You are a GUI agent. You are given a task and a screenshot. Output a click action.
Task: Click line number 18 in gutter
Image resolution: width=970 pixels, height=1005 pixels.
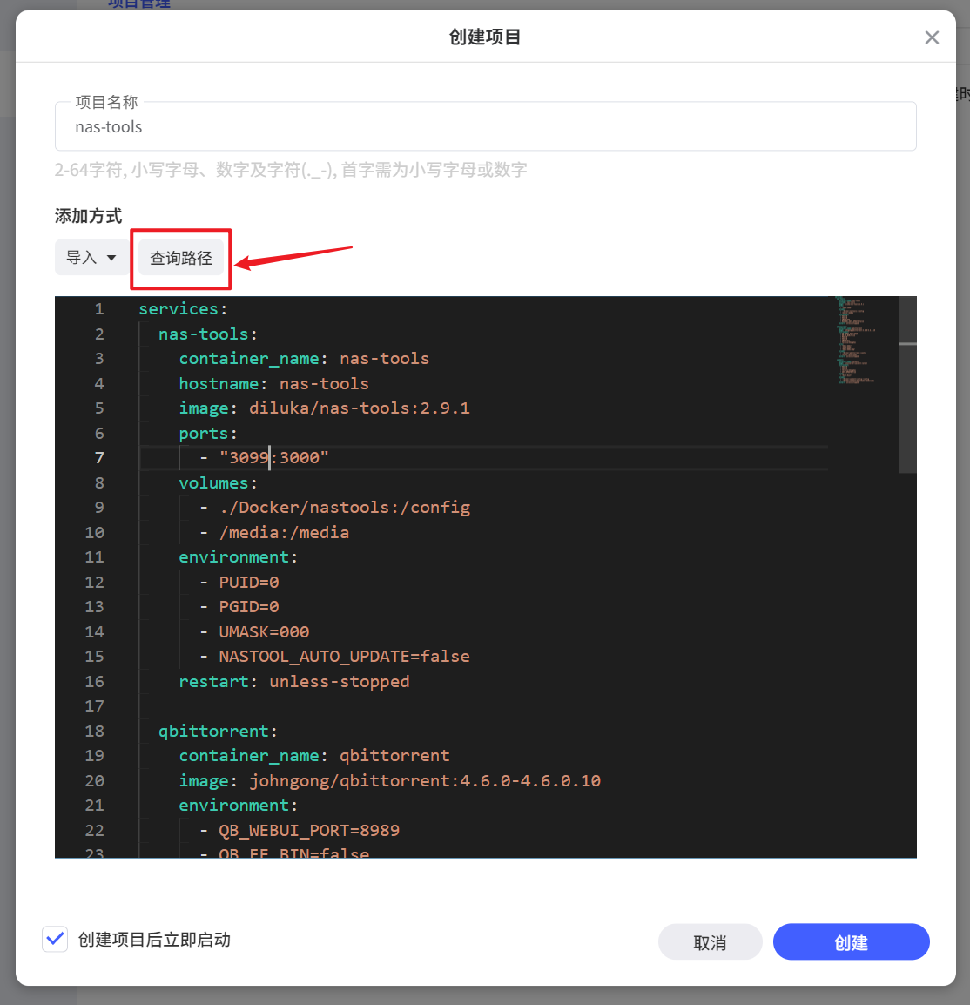[95, 731]
